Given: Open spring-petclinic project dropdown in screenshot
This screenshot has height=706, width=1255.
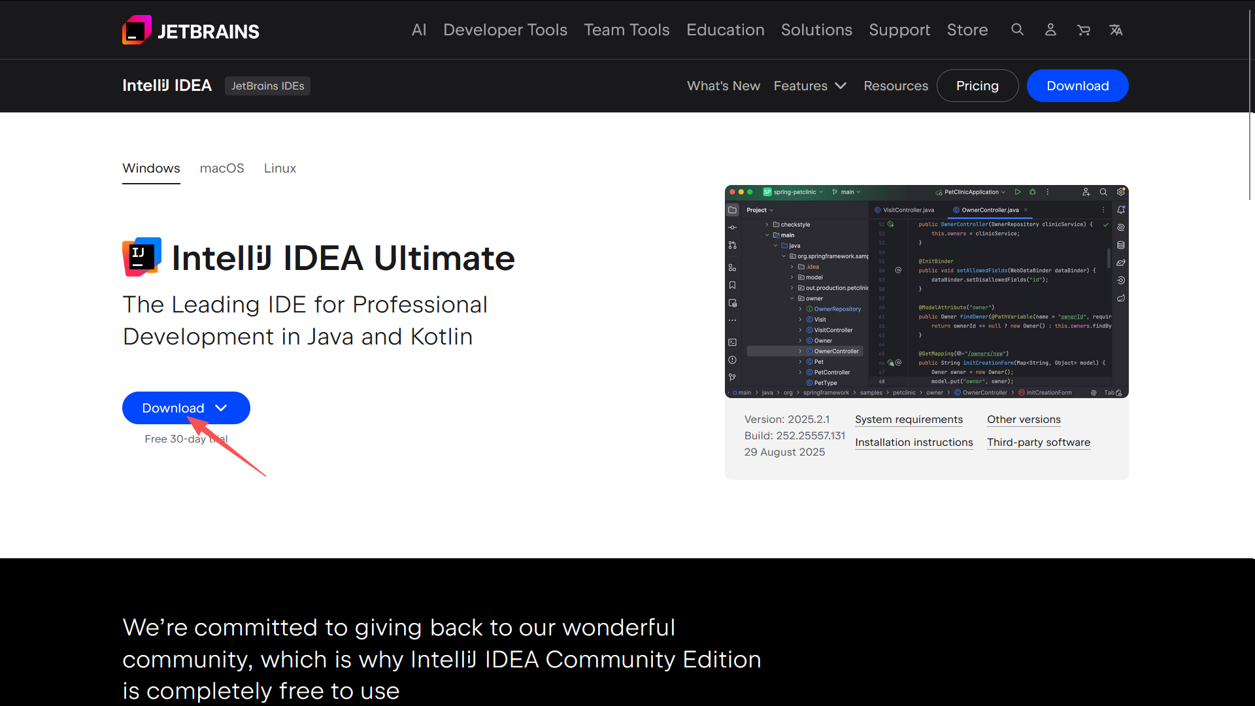Looking at the screenshot, I should pos(794,192).
